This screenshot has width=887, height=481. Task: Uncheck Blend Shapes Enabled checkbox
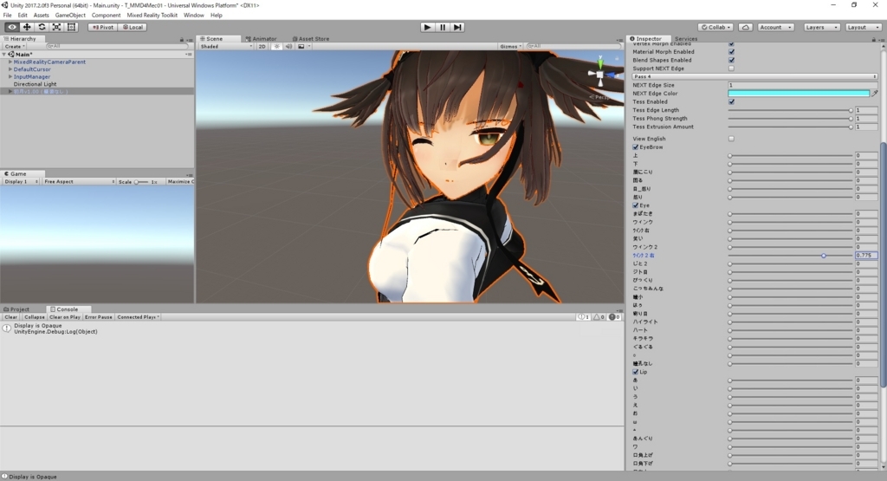point(731,60)
